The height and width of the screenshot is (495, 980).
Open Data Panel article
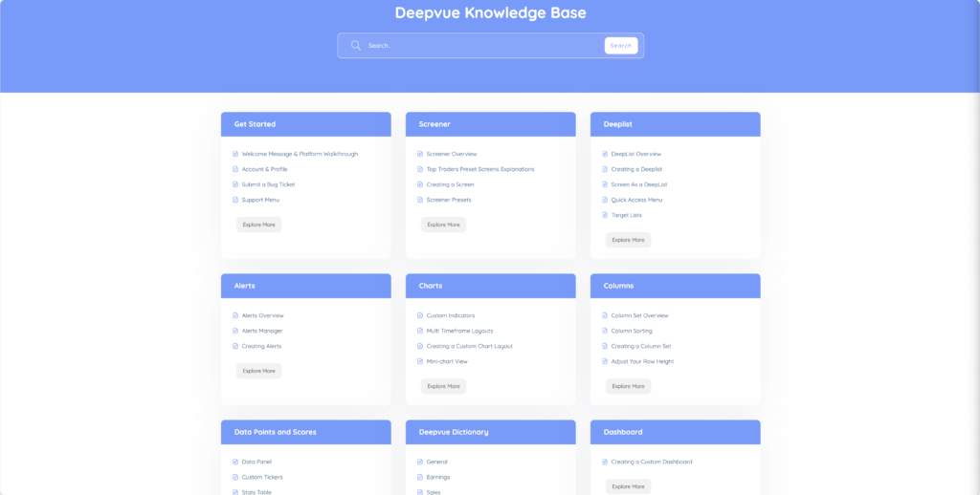pos(256,462)
